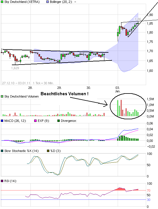This screenshot has width=158, height=209.
Task: Click the 03. Jan. date axis label
Action: [118, 89]
